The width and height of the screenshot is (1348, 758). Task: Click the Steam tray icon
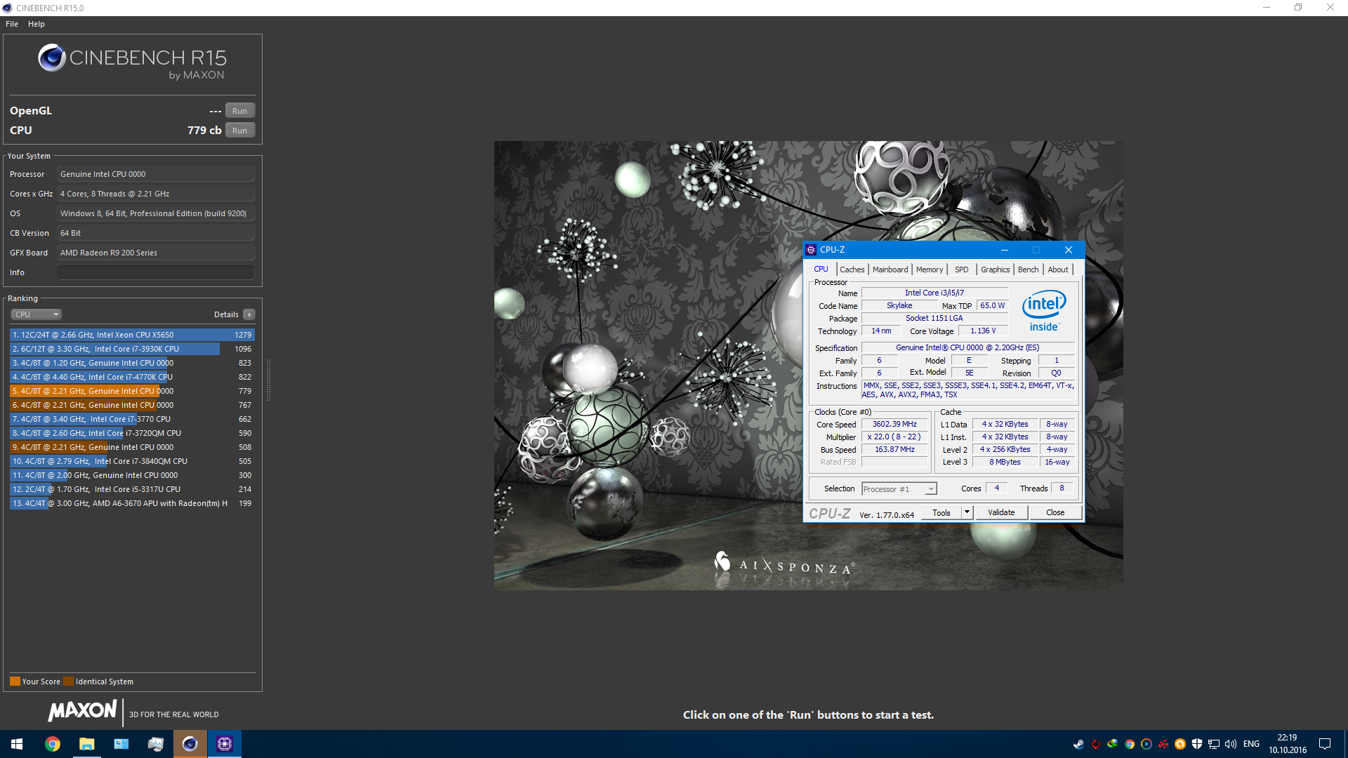pyautogui.click(x=1078, y=744)
